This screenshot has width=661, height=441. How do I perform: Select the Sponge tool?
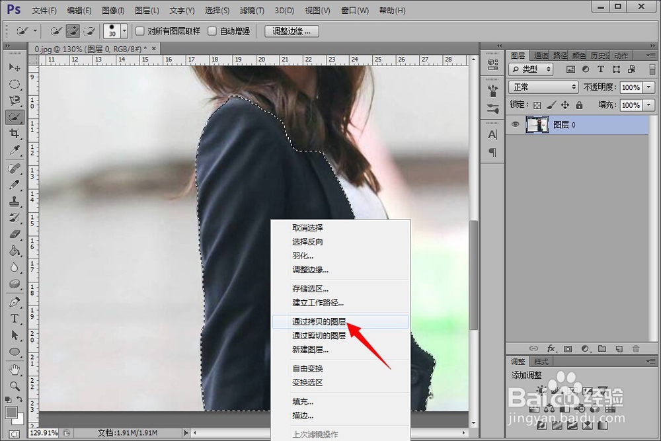15,284
